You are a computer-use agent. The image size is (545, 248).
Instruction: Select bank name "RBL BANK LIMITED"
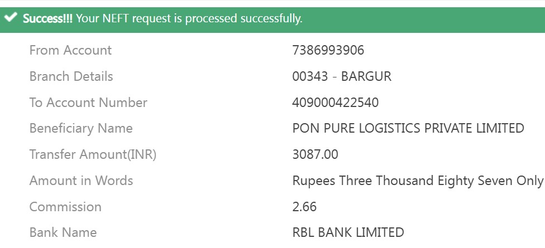tap(348, 232)
